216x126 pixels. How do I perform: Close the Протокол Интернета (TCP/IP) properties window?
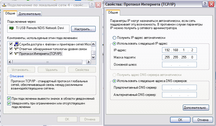(211, 4)
